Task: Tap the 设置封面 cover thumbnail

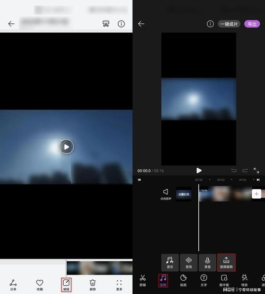Action: (184, 194)
